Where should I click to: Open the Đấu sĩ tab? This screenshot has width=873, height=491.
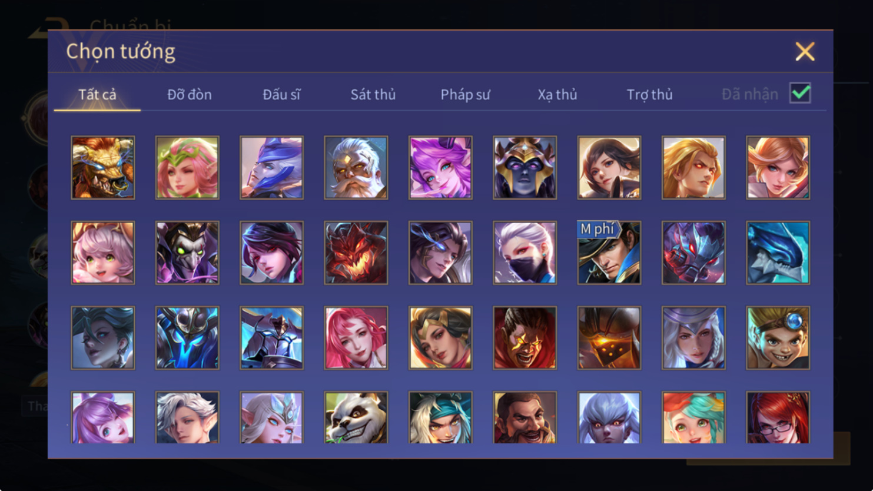coord(281,94)
